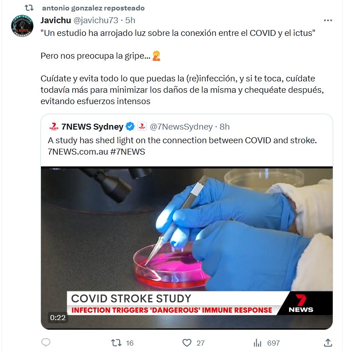
Task: Open view analytics bar chart icon
Action: tap(258, 343)
